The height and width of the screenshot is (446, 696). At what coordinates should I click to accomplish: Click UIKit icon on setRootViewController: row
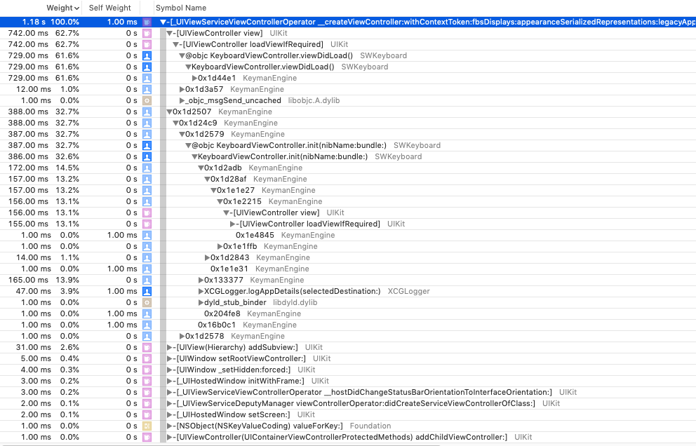[147, 358]
